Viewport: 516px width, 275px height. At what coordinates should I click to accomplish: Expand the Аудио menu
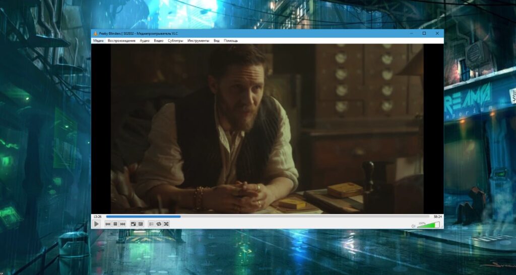point(145,40)
